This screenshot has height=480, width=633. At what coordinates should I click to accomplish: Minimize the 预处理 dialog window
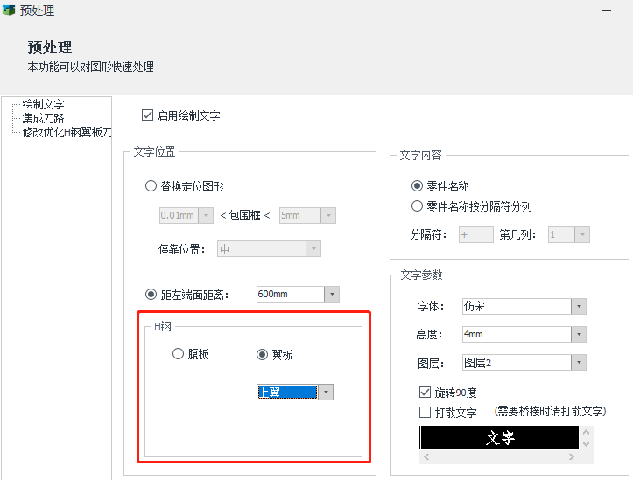click(607, 9)
